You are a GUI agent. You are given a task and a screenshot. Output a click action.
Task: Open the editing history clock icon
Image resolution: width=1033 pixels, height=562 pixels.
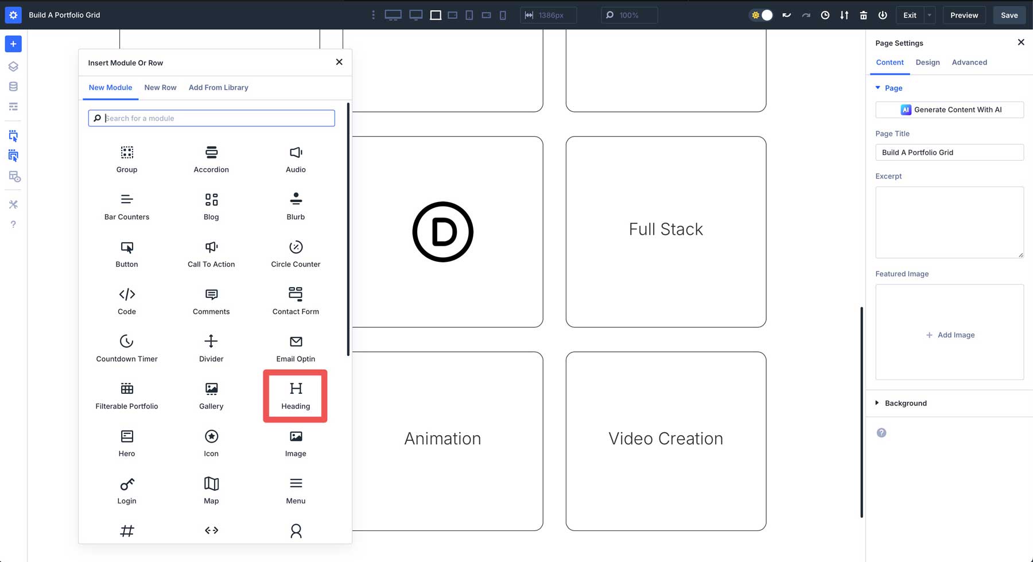[x=825, y=15]
